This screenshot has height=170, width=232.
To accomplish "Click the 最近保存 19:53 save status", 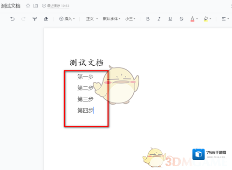I will coord(58,6).
